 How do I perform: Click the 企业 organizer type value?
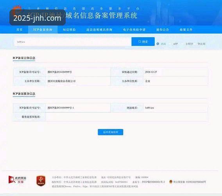(x=147, y=81)
